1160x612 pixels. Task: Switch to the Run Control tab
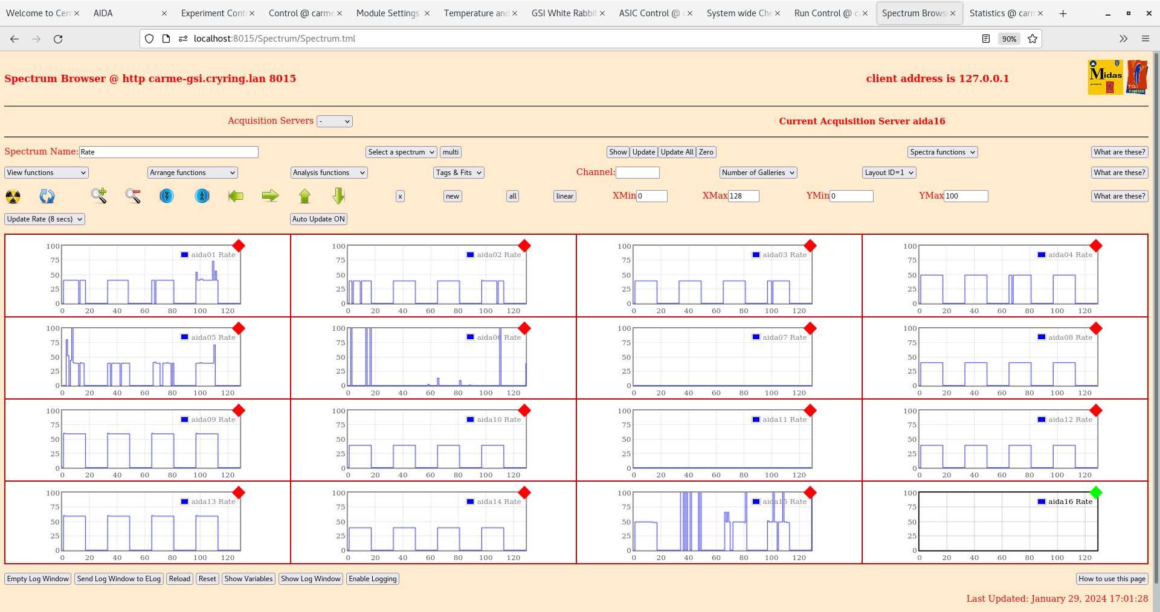828,13
